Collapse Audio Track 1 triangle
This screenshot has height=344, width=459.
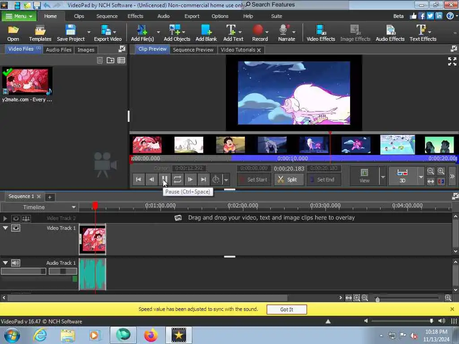coord(5,262)
